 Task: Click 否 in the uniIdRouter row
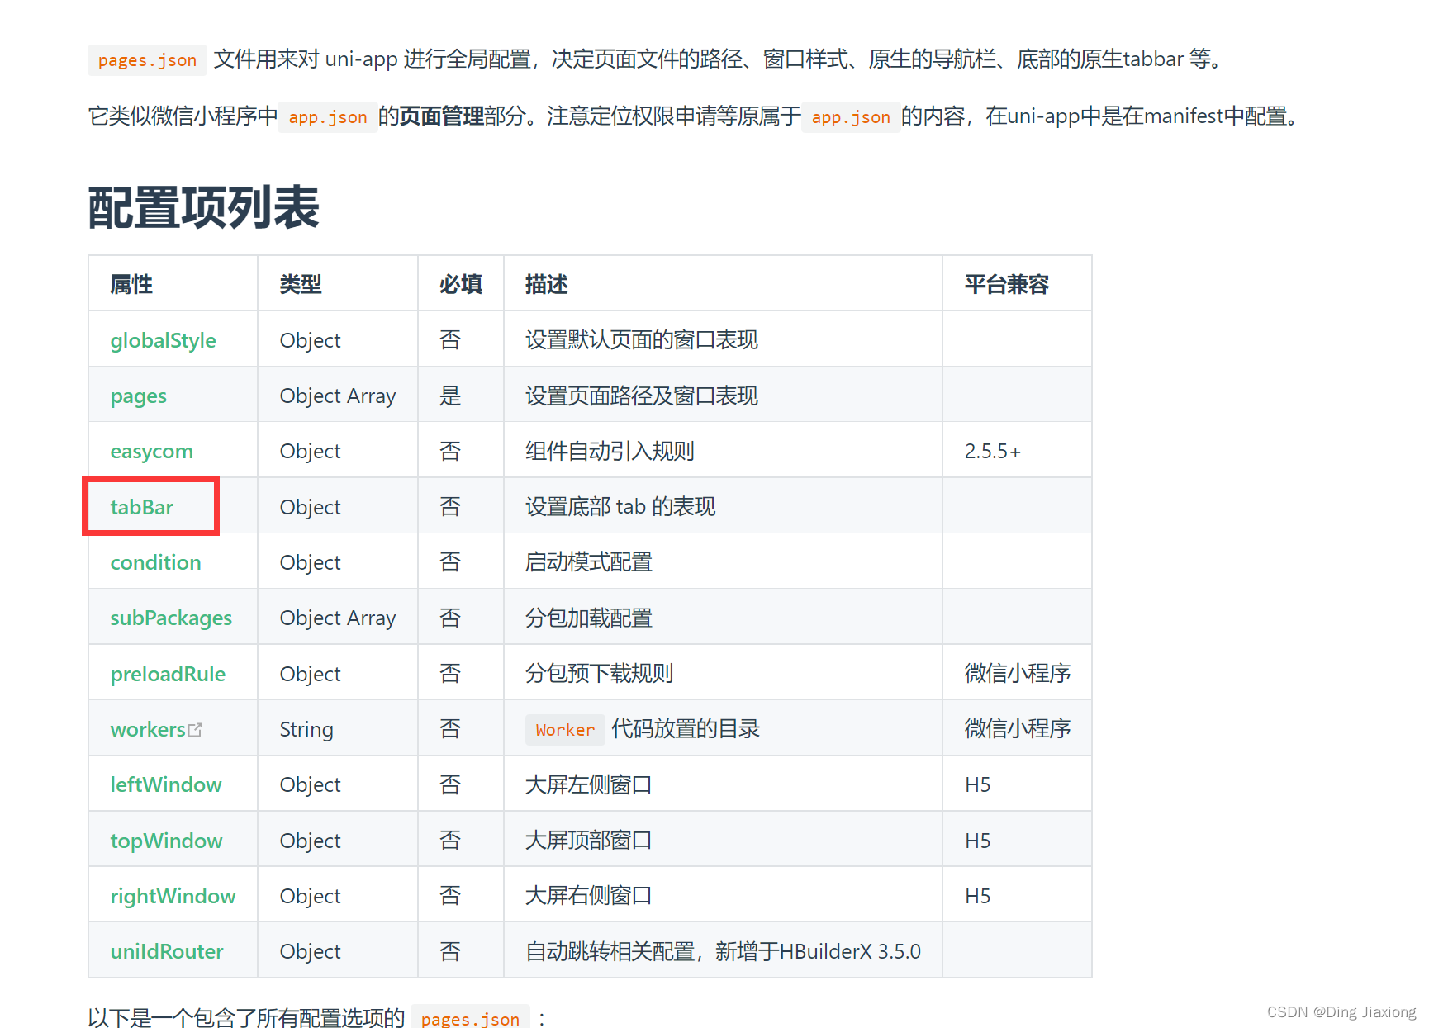point(450,951)
